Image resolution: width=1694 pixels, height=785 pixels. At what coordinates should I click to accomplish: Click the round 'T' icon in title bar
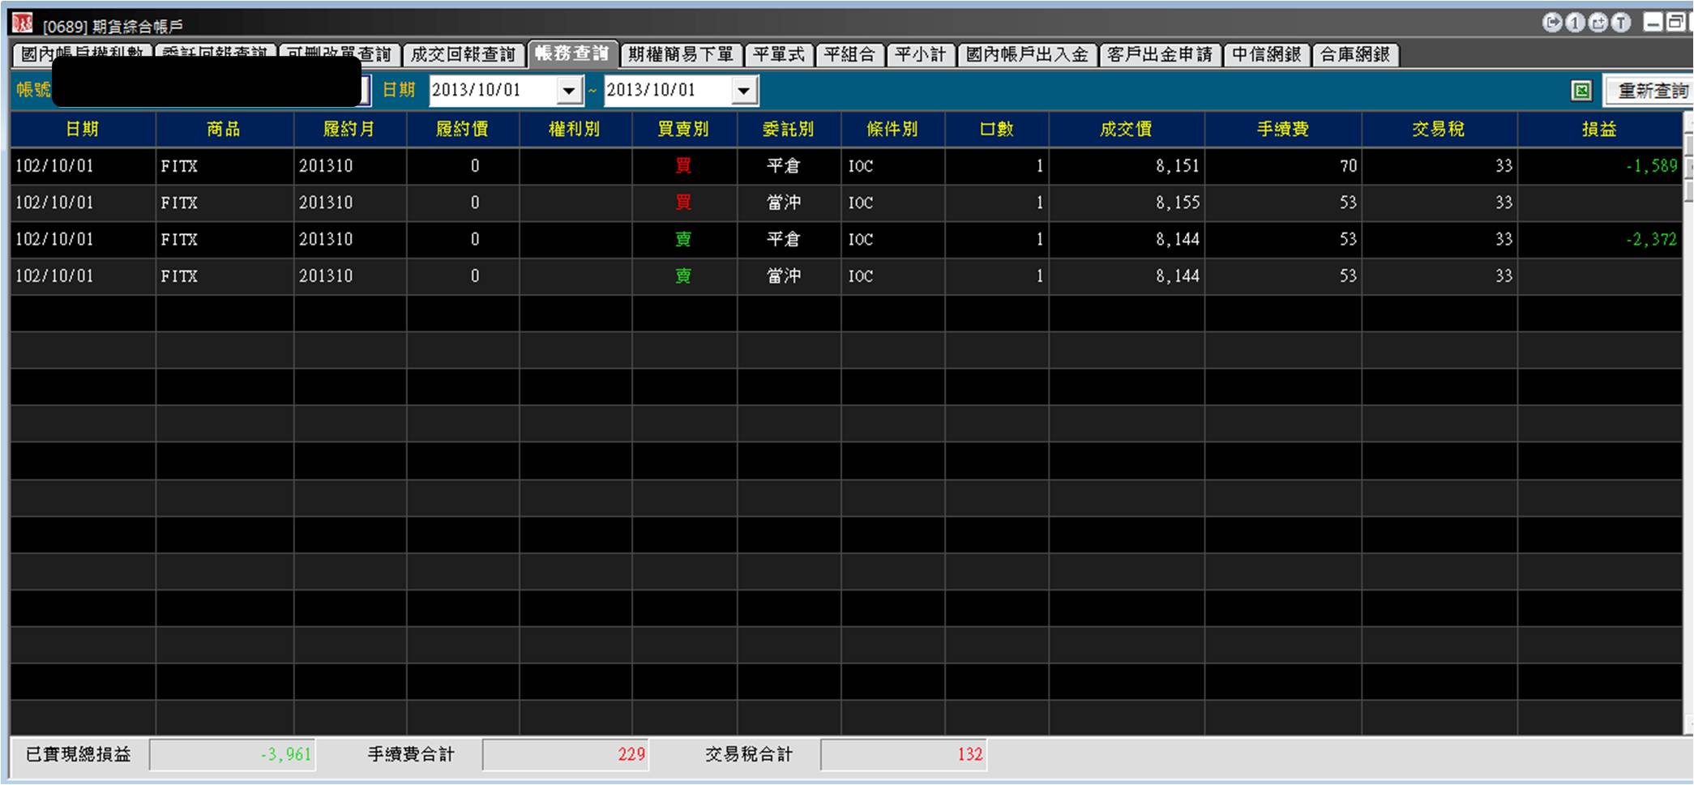pos(1620,23)
